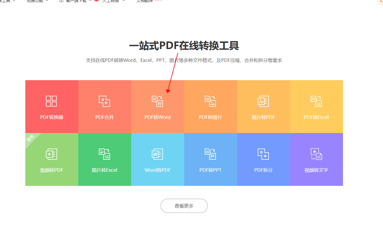Open the PDF拆分 split icon
Viewport: 383px width, 229px height.
click(263, 154)
